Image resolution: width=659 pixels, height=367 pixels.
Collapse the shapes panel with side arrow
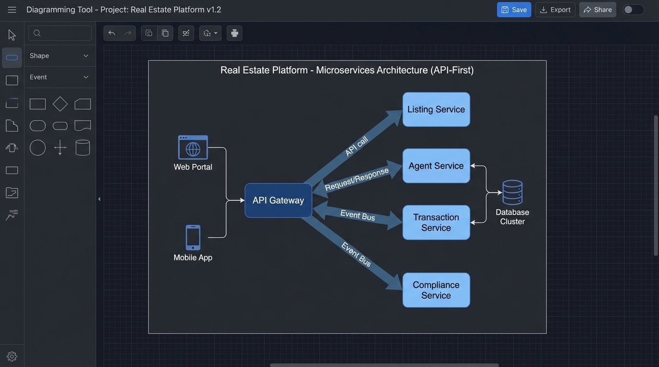click(99, 199)
